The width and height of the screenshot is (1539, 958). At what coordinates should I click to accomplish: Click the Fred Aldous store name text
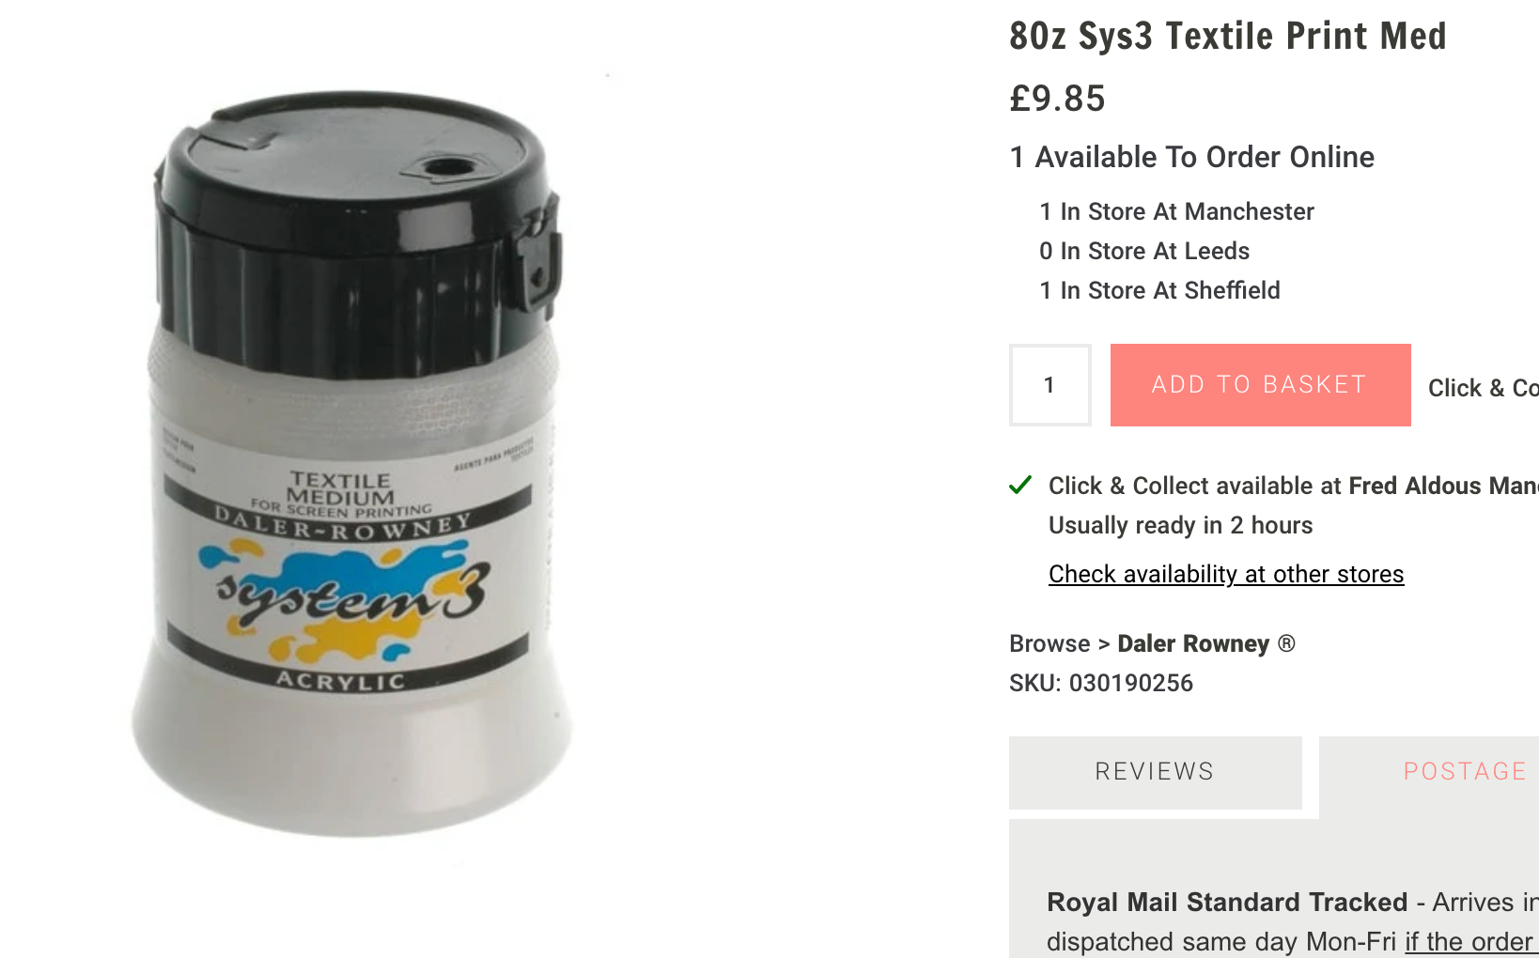tap(1444, 486)
